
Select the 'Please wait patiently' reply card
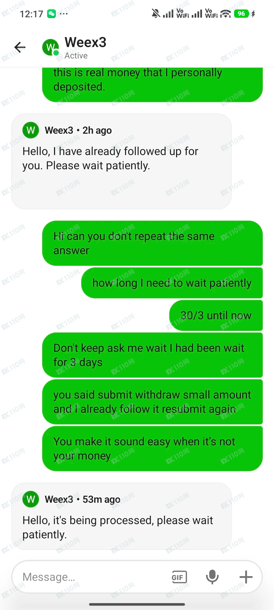click(x=122, y=161)
